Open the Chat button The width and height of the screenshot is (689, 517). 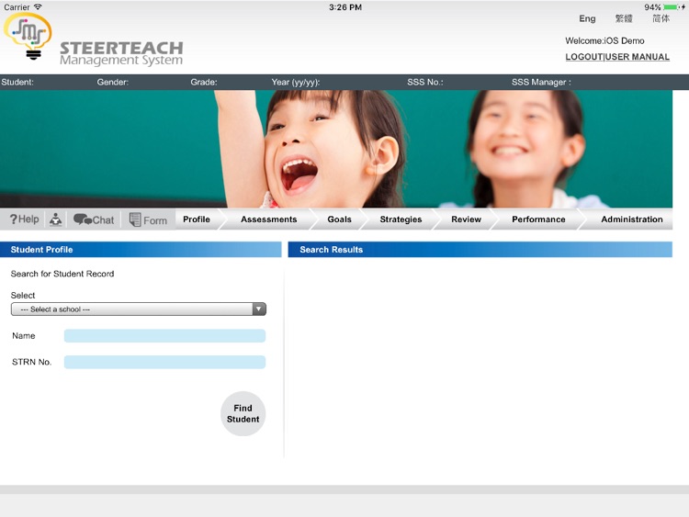pos(94,219)
